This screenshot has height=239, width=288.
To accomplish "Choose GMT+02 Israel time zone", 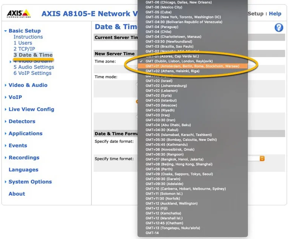I will [193, 81].
